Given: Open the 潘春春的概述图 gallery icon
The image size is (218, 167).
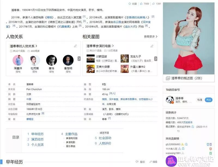Looking at the screenshot, I should pyautogui.click(x=168, y=78).
